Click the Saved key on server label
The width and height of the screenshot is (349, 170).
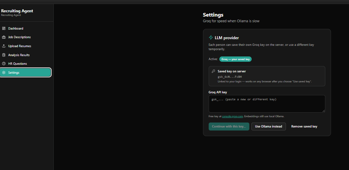(232, 71)
